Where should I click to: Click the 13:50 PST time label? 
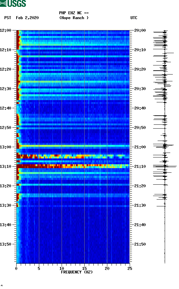point(6,244)
